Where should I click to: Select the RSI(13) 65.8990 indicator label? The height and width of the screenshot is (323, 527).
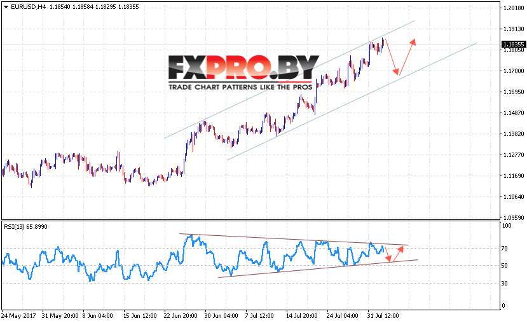[25, 227]
